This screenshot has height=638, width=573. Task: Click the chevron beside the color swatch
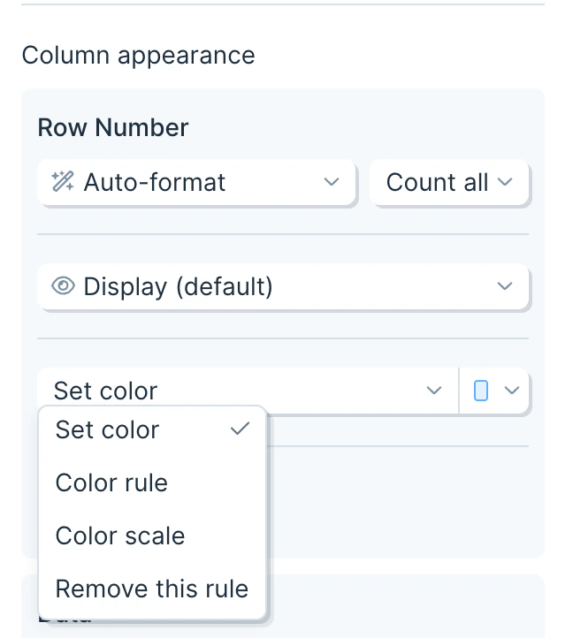511,391
